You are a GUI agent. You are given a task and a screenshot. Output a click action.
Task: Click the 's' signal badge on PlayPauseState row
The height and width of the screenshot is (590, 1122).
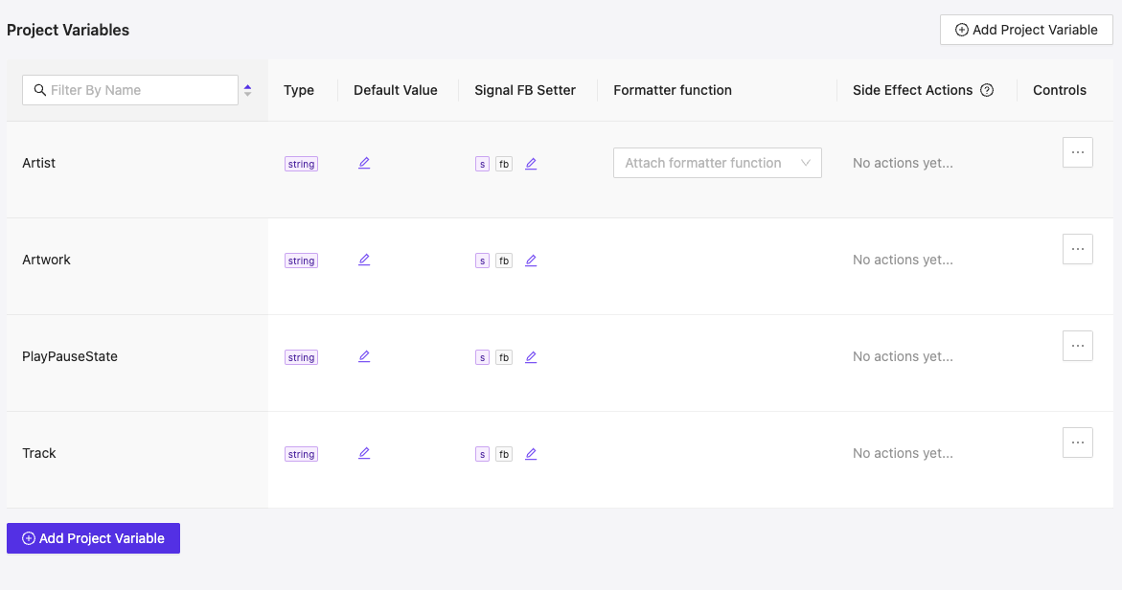click(482, 356)
